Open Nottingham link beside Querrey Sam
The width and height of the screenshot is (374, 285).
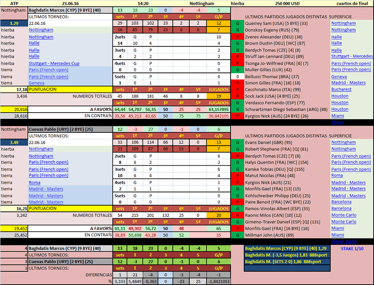coord(343,23)
